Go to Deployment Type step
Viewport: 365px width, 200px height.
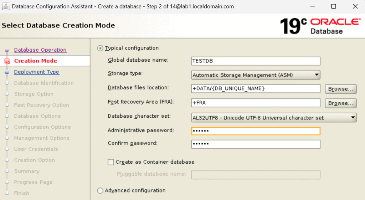(37, 72)
